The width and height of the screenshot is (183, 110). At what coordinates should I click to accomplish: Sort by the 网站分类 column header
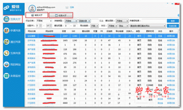pos(32,31)
